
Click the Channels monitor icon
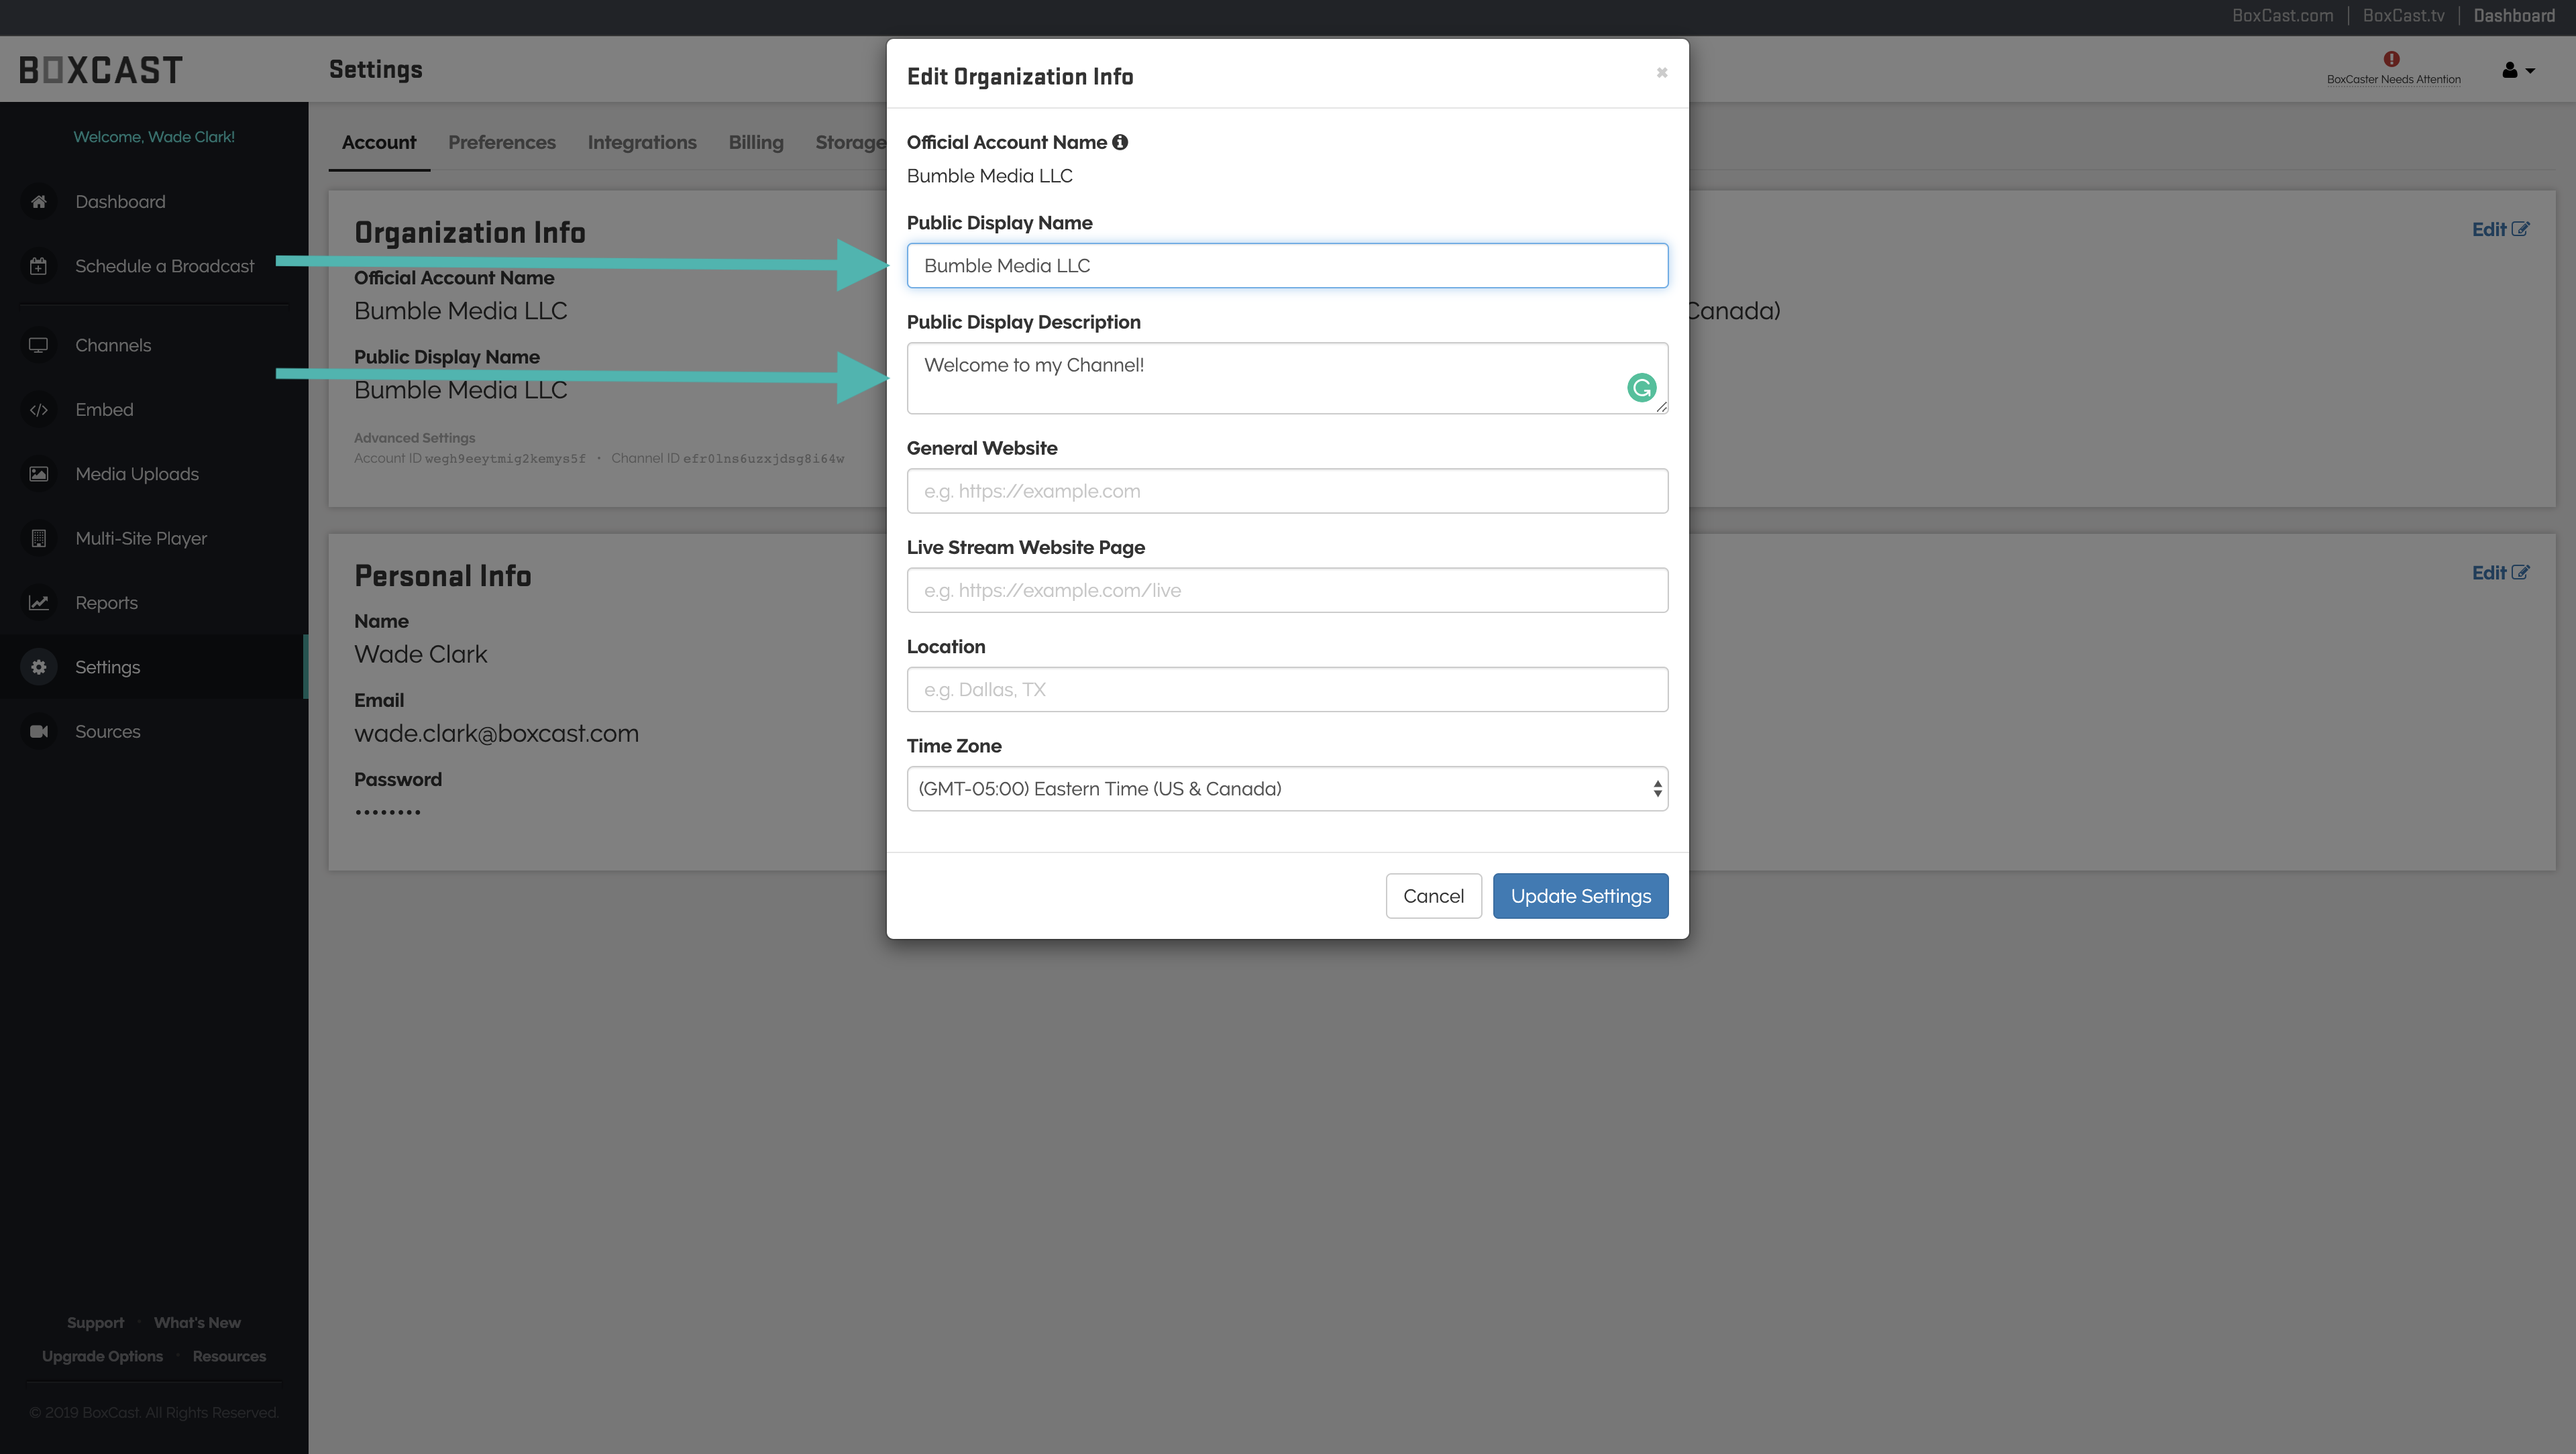point(38,345)
